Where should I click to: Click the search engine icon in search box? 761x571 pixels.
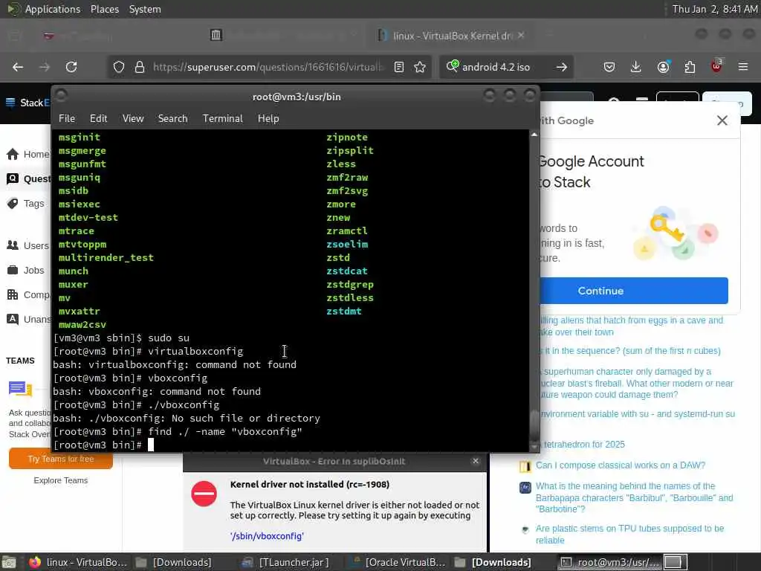coord(453,66)
